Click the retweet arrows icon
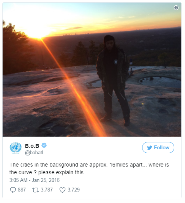Screen dimensions: 185x203 [36, 190]
